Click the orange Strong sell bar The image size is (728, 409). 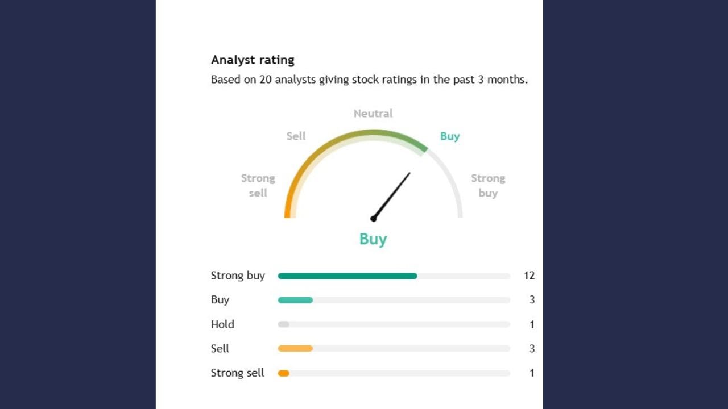(x=283, y=373)
